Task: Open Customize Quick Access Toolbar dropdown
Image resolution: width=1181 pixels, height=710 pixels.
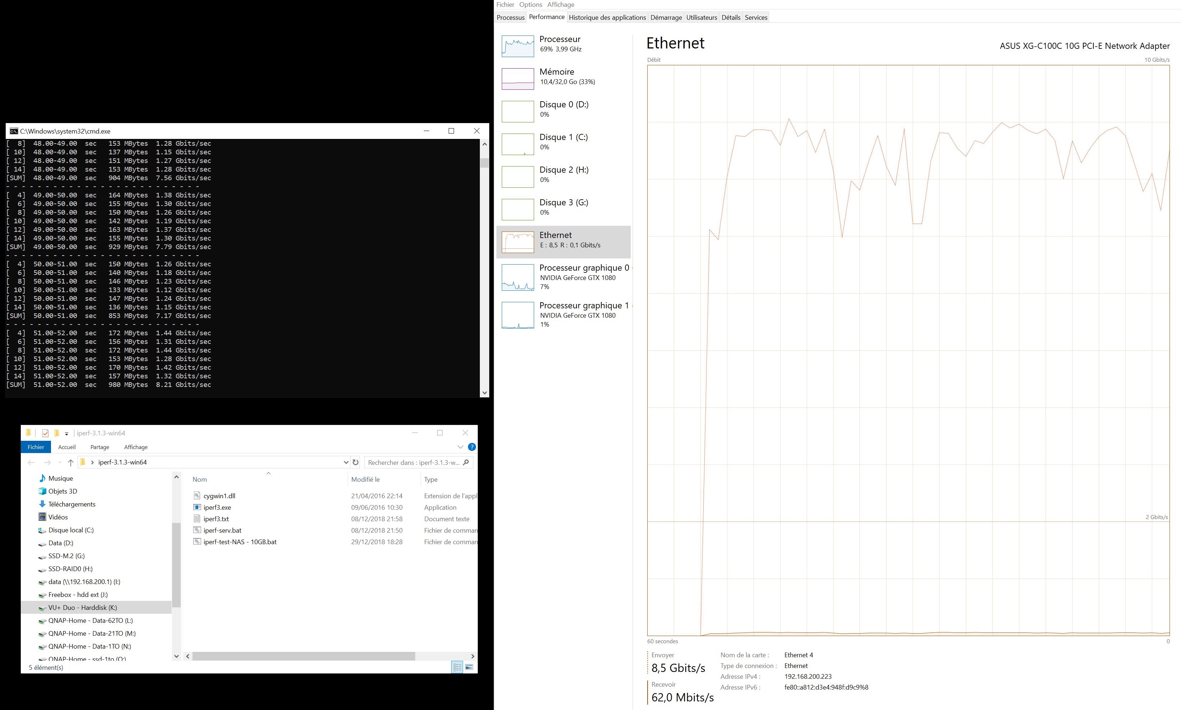Action: [x=66, y=434]
